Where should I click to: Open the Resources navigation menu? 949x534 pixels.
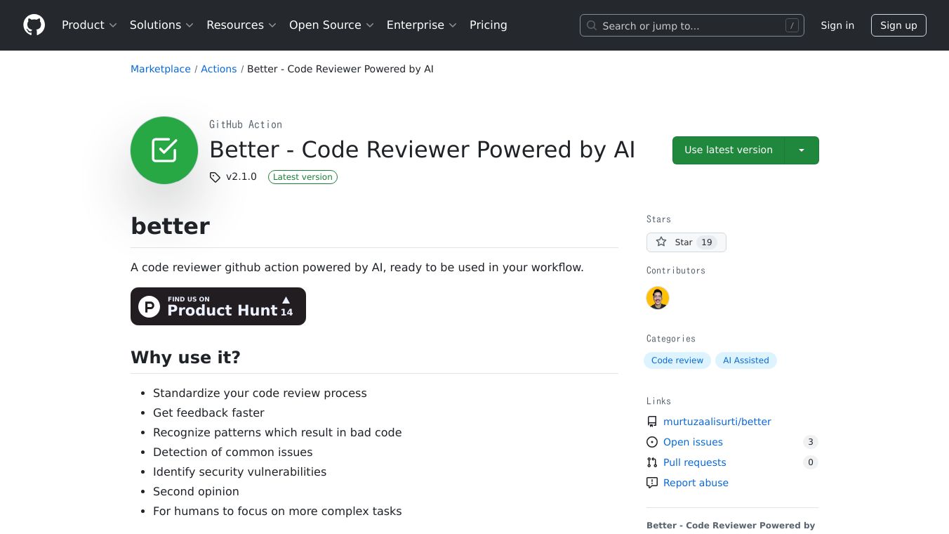241,25
